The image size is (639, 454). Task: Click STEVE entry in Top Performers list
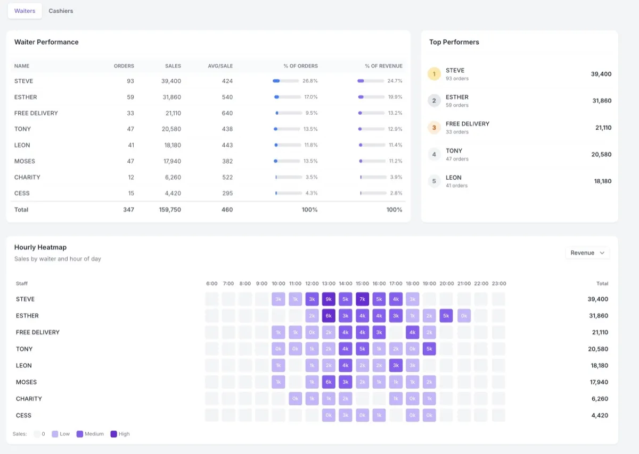point(519,74)
